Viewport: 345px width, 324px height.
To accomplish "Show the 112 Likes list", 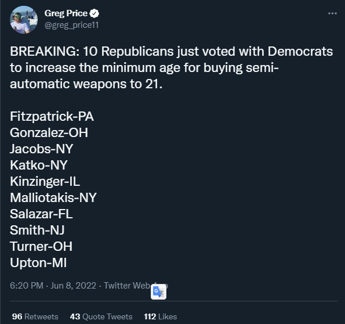I will 160,316.
